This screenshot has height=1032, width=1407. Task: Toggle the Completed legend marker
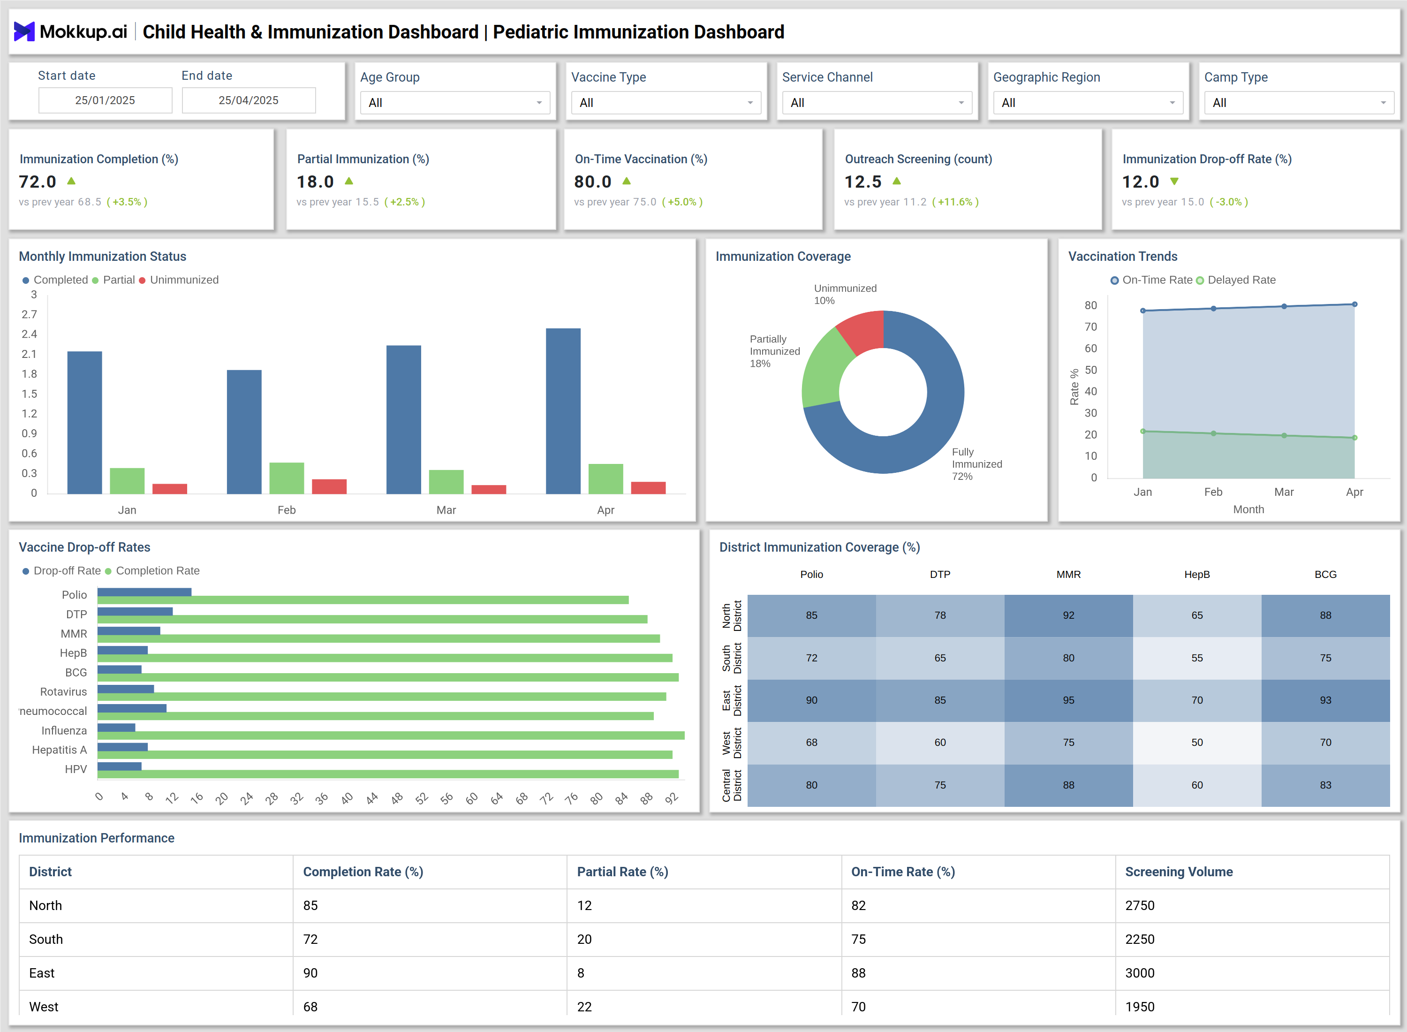(26, 281)
